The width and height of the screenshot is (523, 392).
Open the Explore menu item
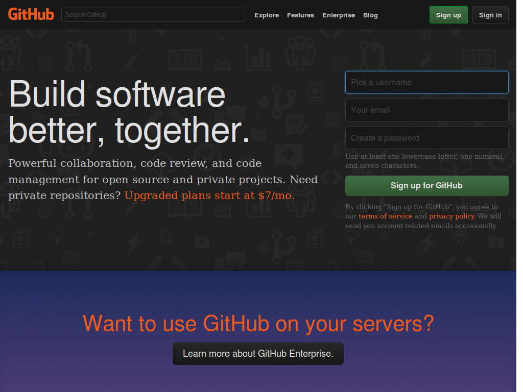coord(267,15)
